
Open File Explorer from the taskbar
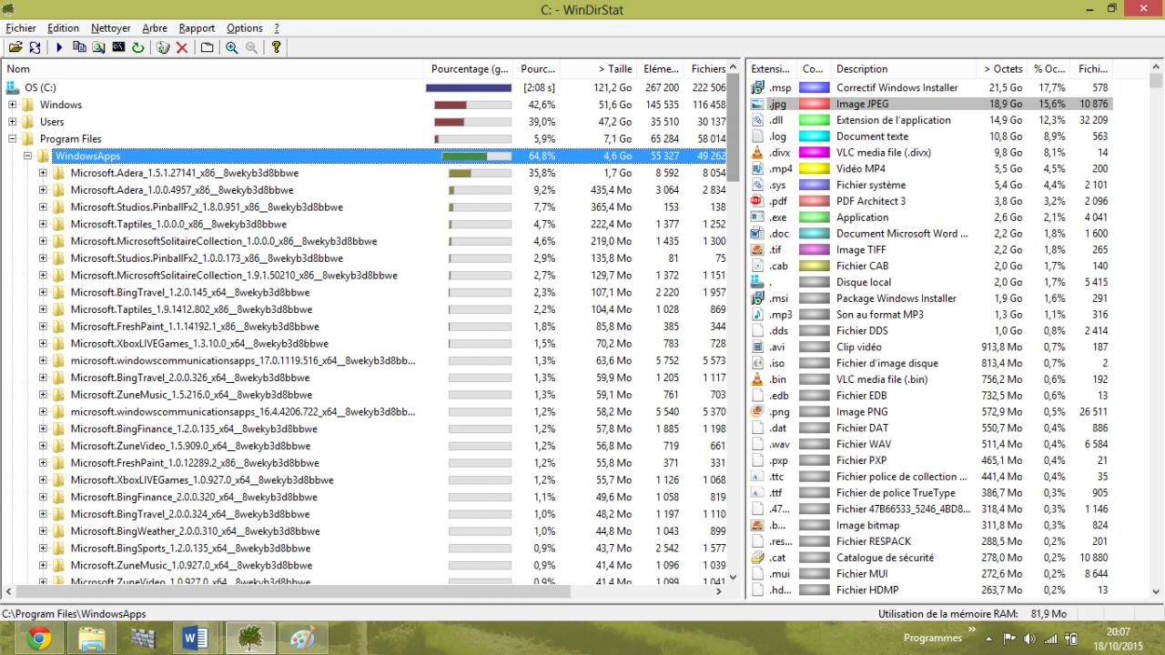(x=92, y=639)
